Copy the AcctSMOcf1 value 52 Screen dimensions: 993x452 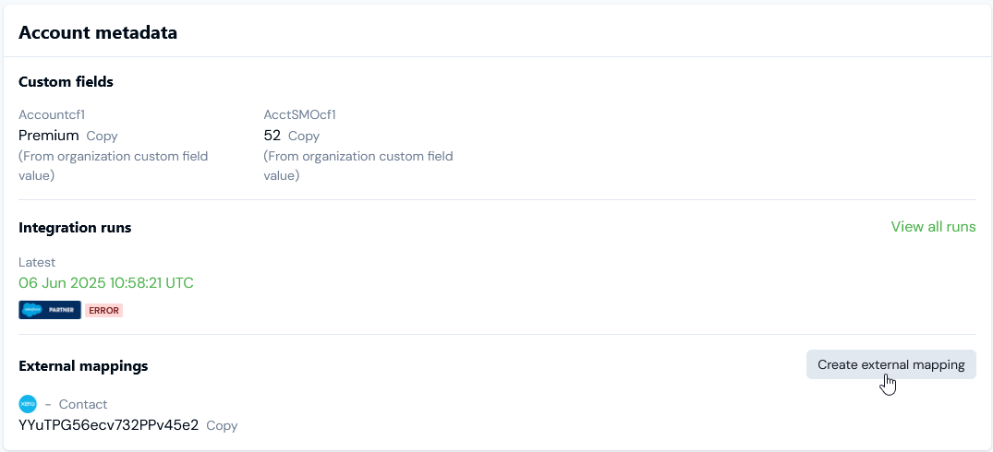tap(304, 136)
